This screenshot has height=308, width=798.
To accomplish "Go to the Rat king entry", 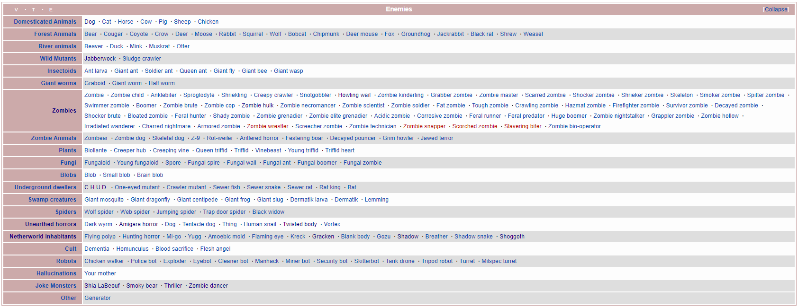I will click(x=330, y=187).
